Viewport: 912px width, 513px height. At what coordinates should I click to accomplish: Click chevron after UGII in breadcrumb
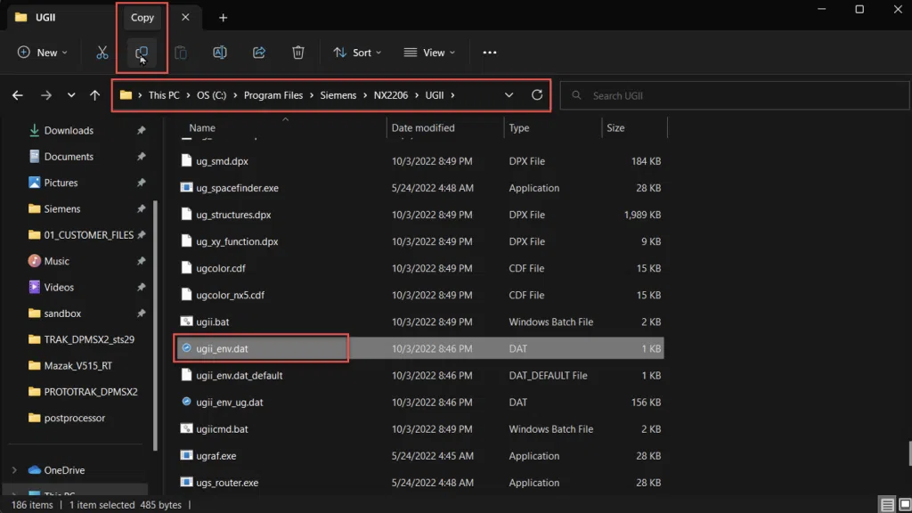[452, 95]
